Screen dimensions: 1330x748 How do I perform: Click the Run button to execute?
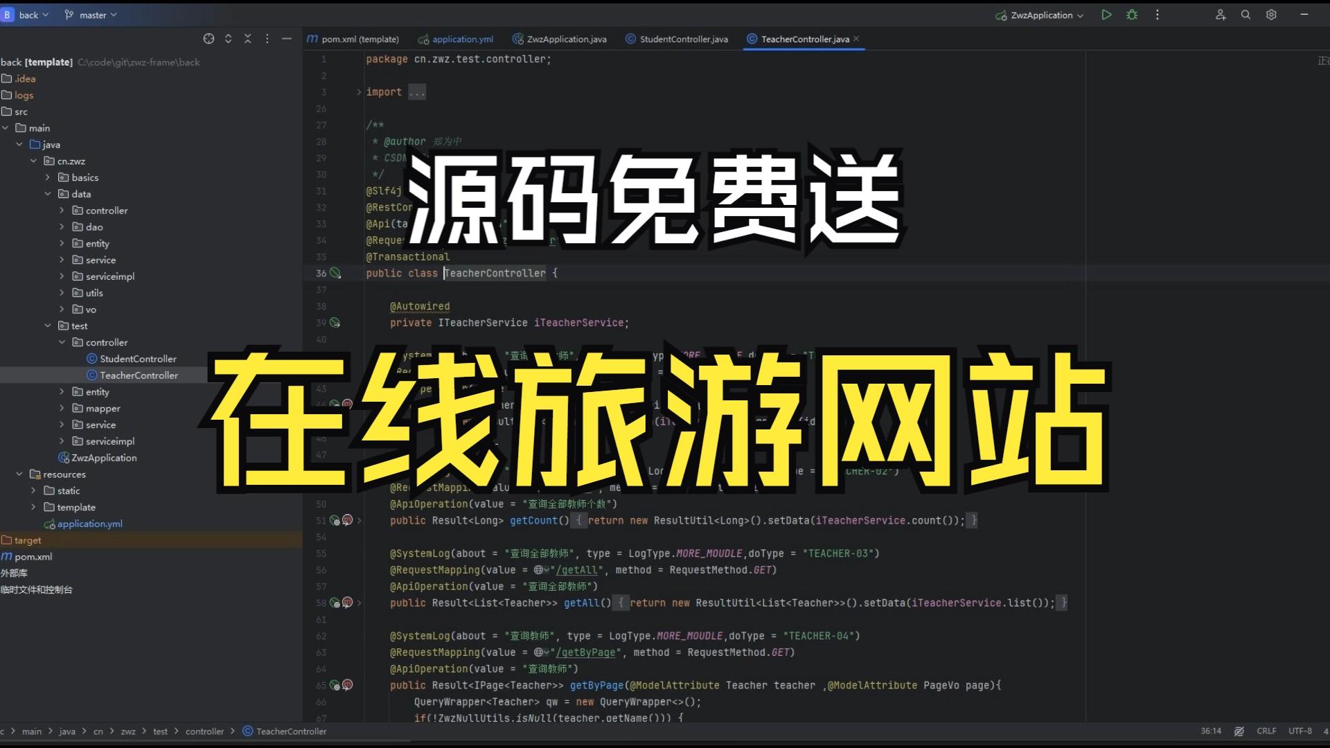(x=1106, y=15)
